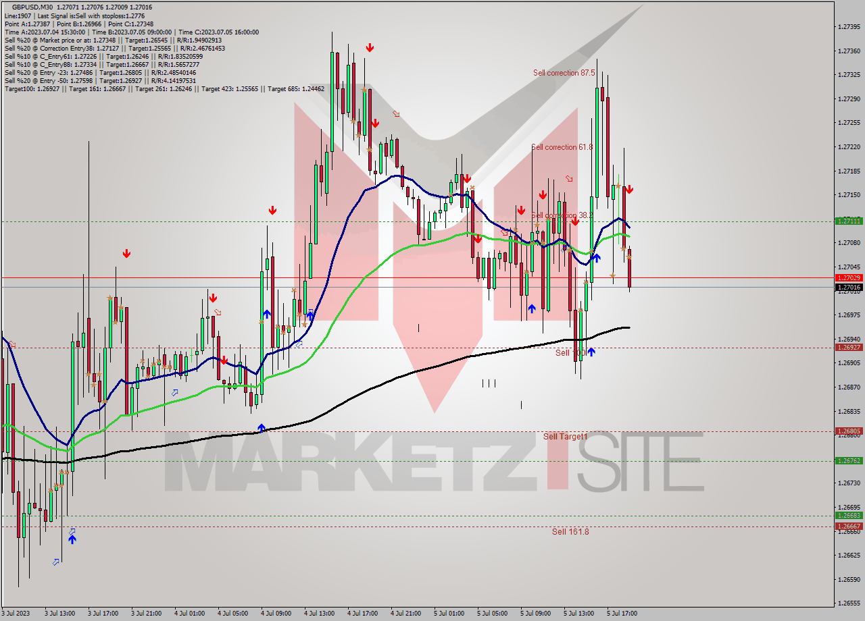Click the green 1.27111 price tag
This screenshot has height=621, width=865.
point(849,221)
